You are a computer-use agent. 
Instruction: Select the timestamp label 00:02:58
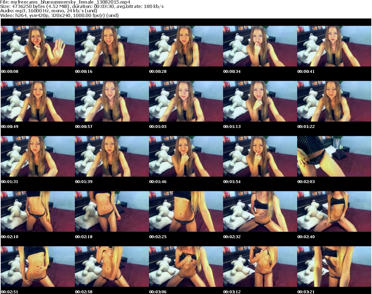[x=84, y=292]
